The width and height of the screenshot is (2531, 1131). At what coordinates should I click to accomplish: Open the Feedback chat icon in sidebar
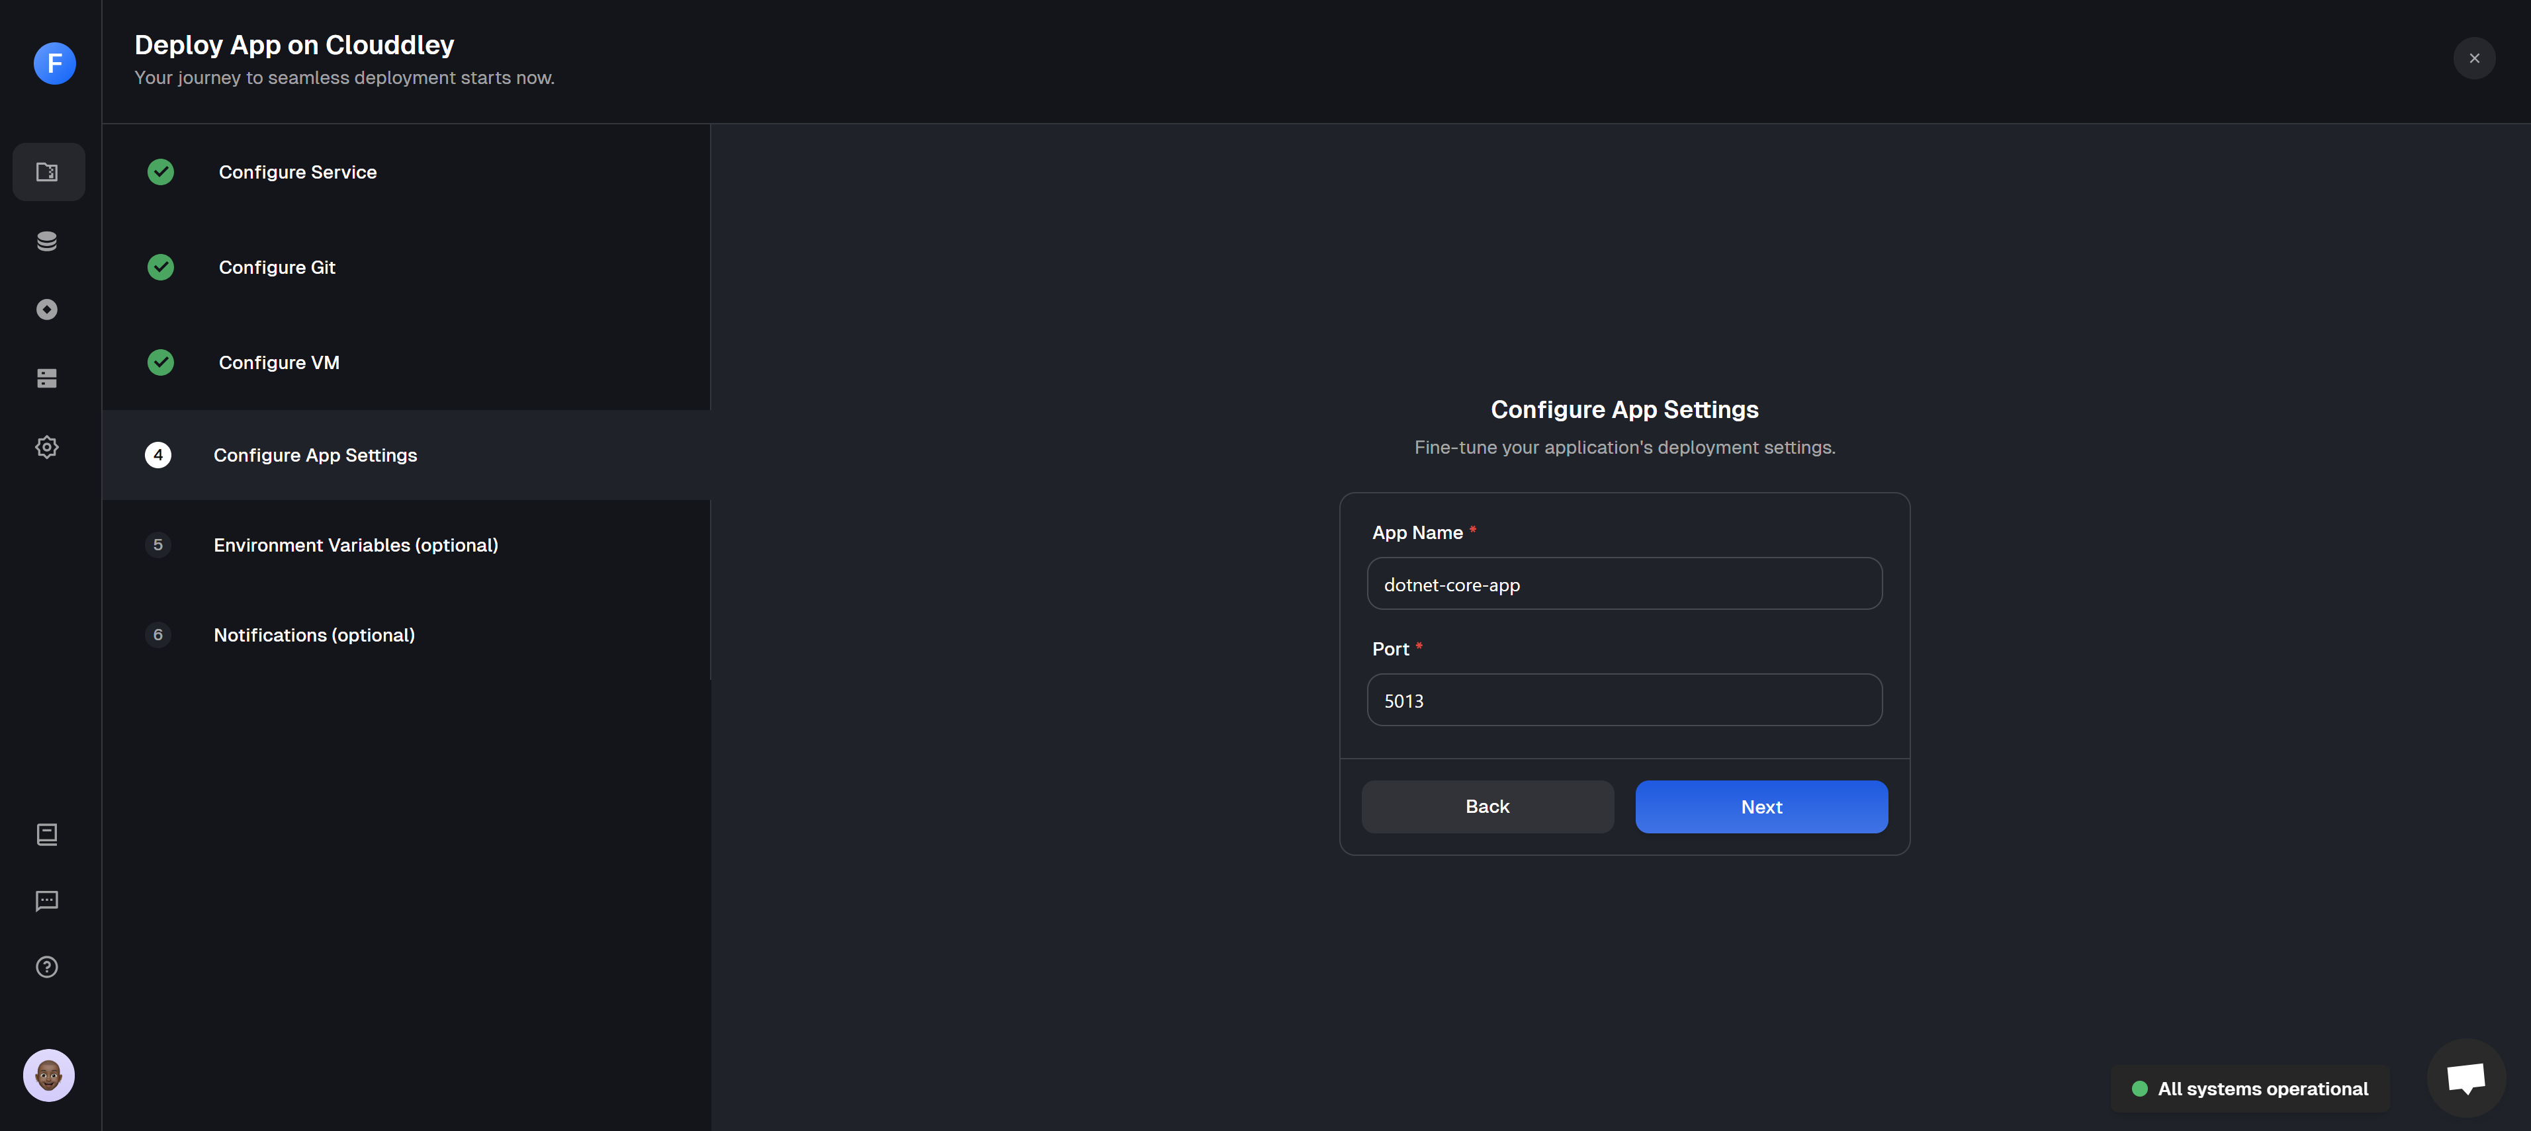(47, 901)
